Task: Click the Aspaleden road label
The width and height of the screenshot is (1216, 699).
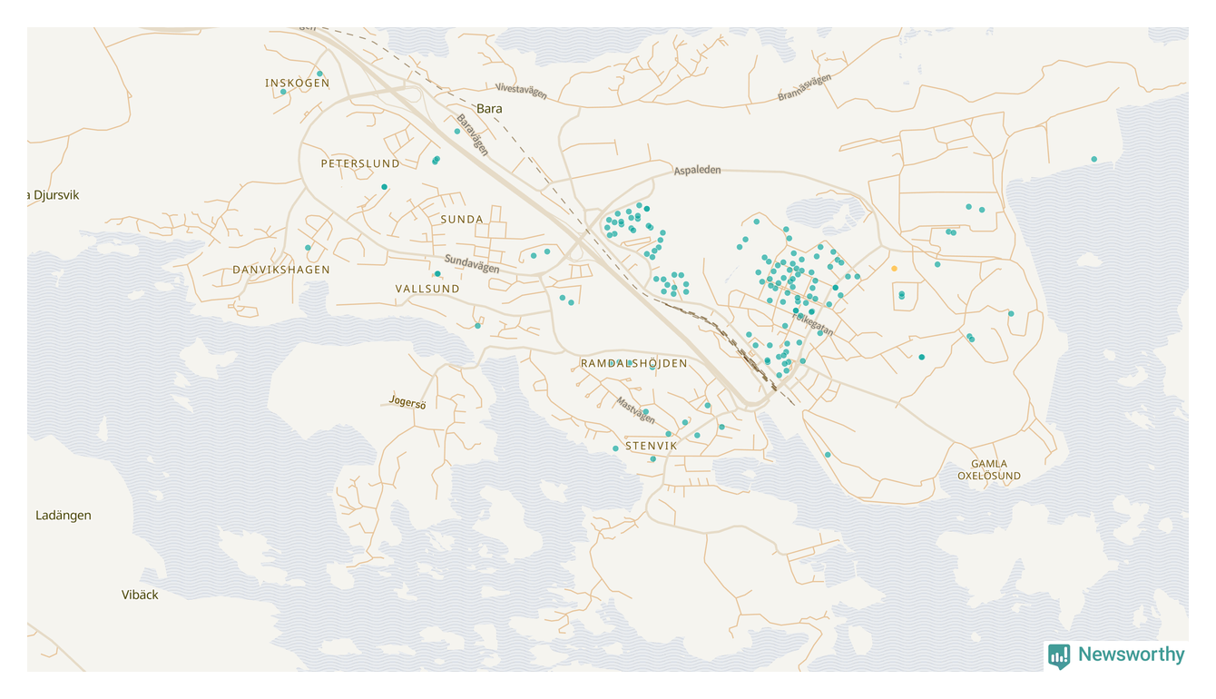Action: 697,171
